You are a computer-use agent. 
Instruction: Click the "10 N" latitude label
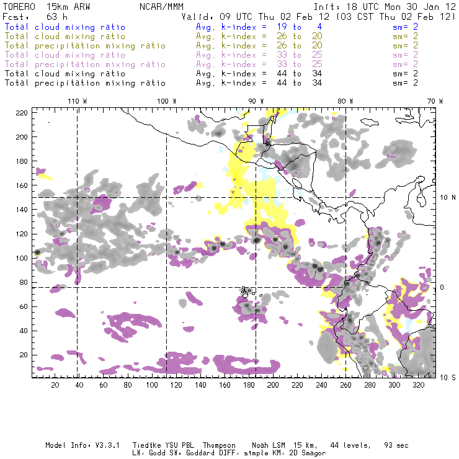(x=448, y=198)
